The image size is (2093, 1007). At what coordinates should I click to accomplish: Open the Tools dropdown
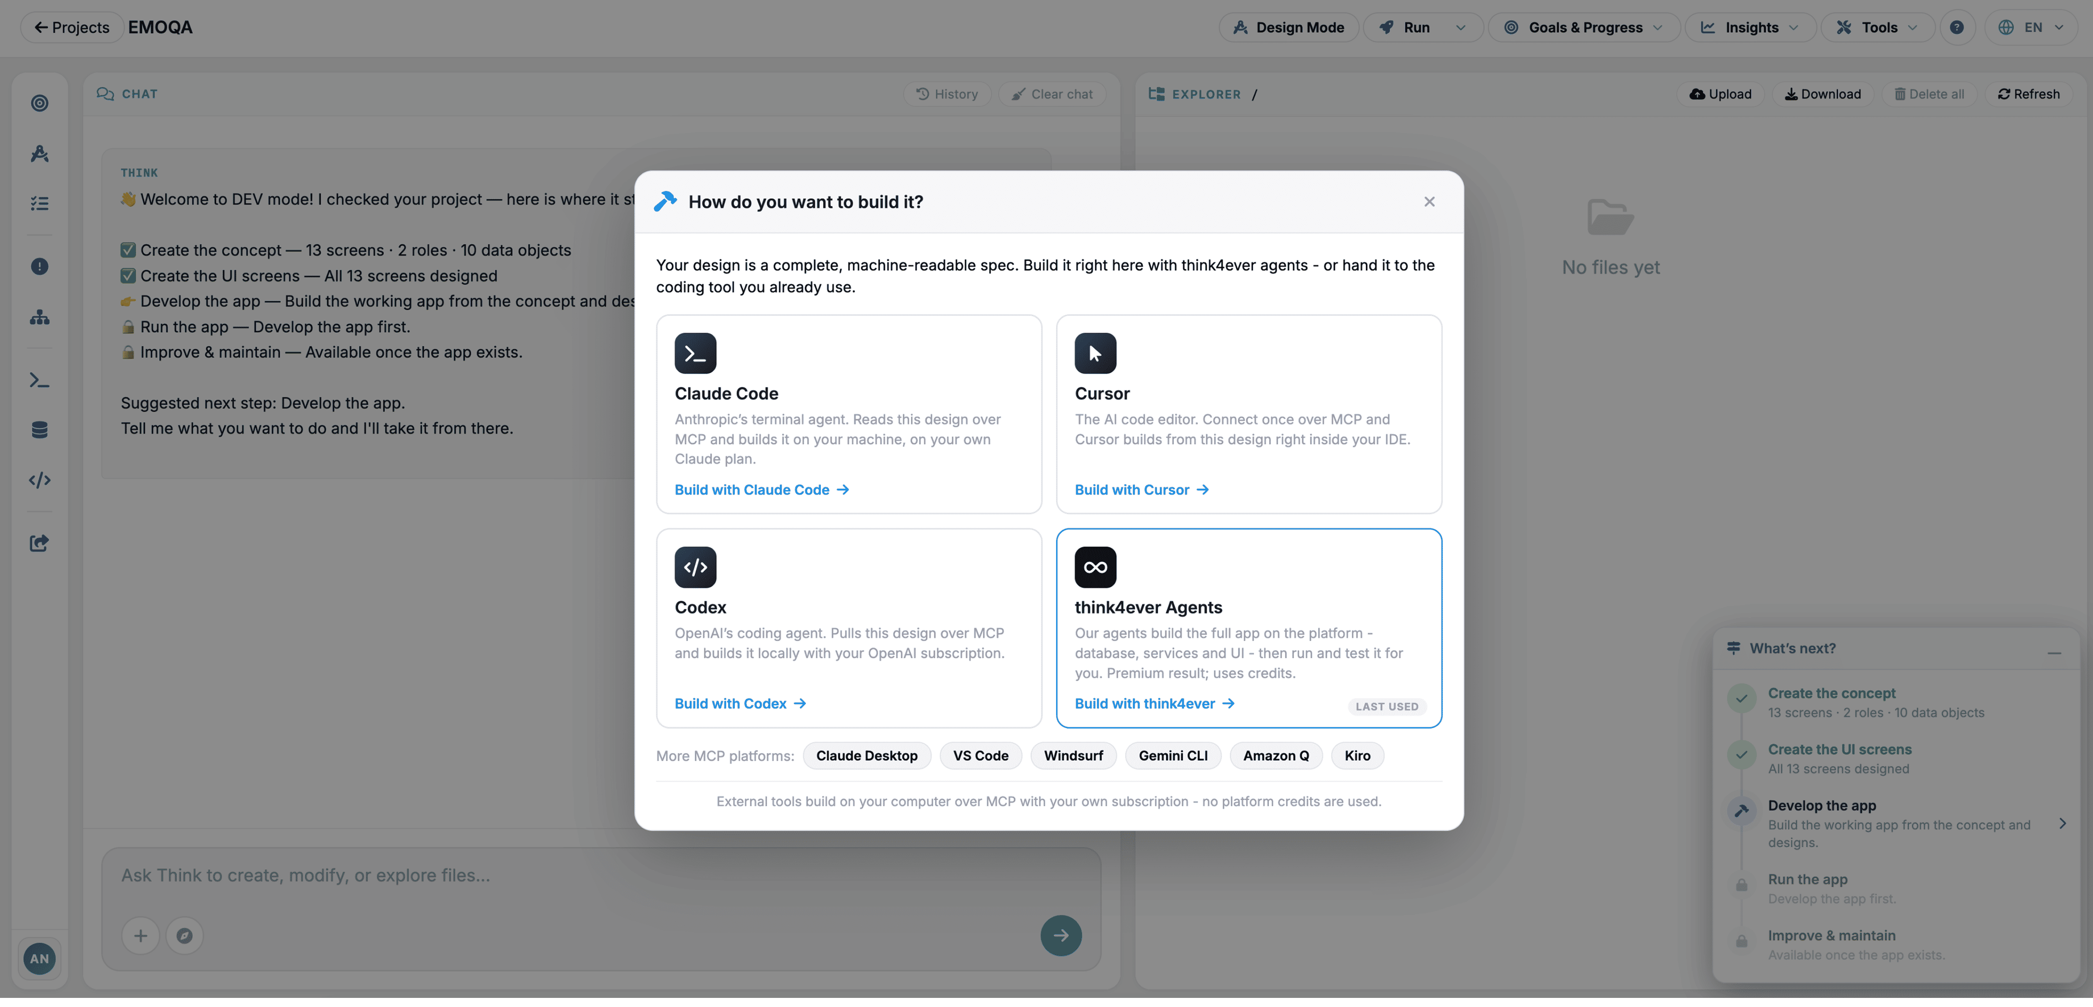coord(1878,28)
